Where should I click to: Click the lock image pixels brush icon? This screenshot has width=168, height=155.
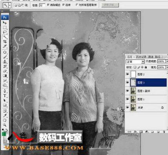pos(139,67)
